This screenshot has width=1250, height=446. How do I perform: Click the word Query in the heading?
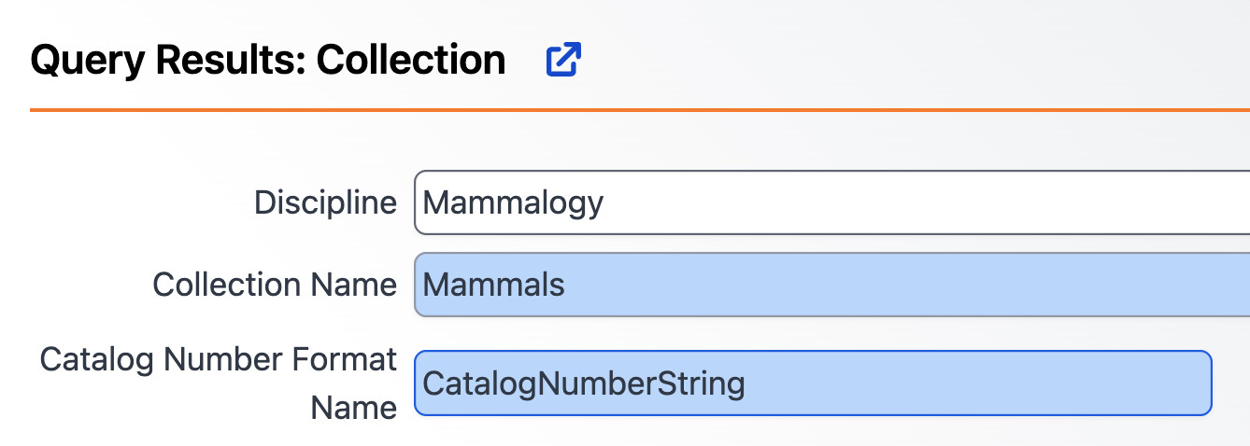89,61
